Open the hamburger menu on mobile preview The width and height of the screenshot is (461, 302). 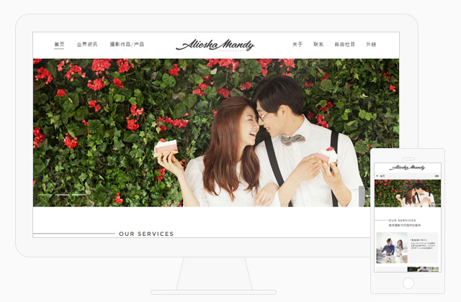437,175
